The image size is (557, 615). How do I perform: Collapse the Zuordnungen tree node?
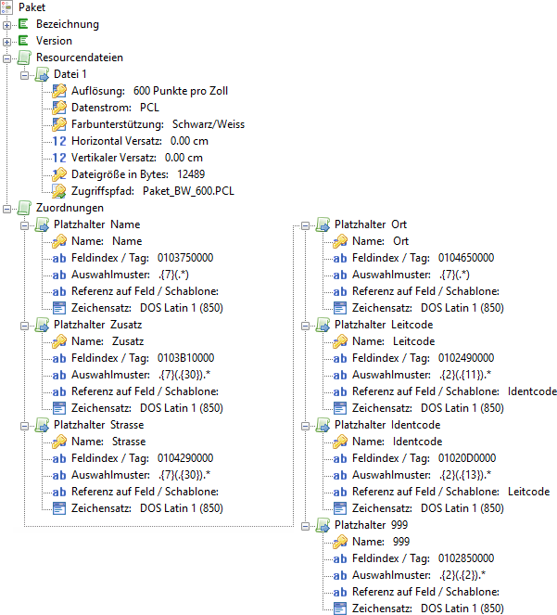(x=8, y=208)
